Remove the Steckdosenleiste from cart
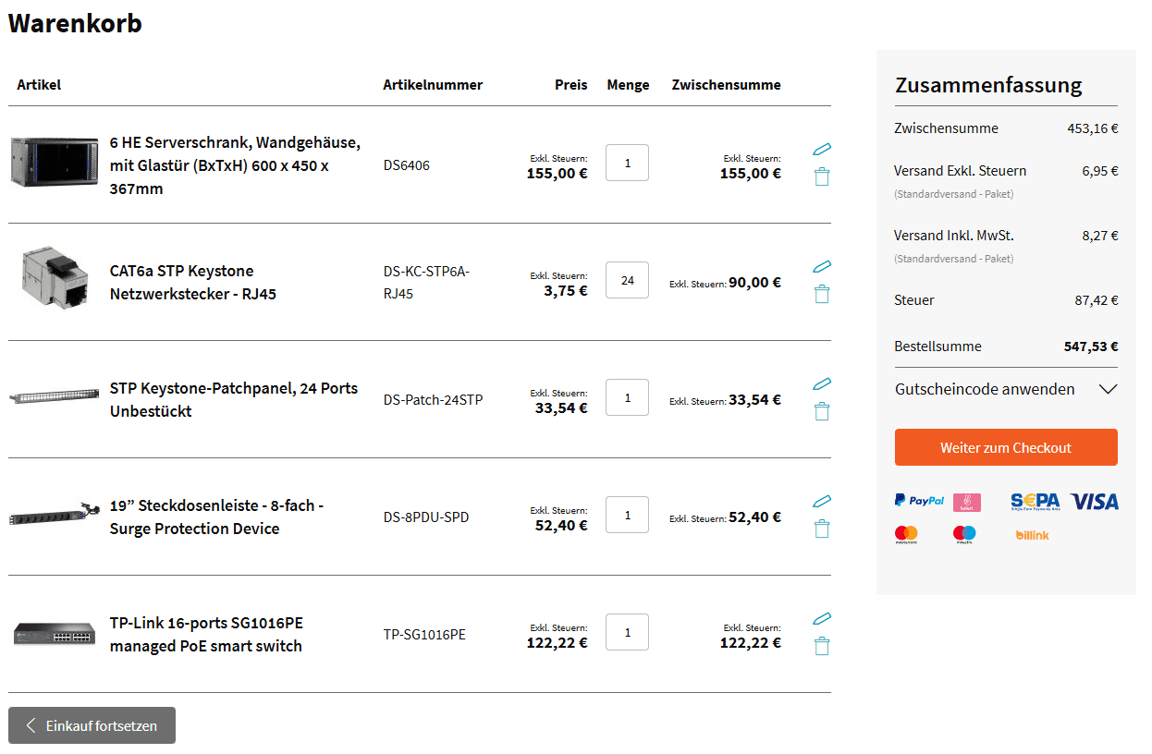Viewport: 1152px width, 754px height. coord(822,529)
